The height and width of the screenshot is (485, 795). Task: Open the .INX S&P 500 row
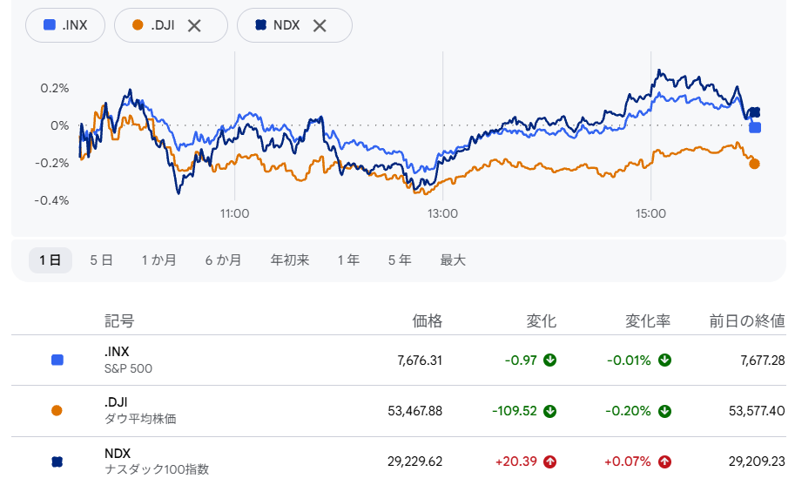399,360
